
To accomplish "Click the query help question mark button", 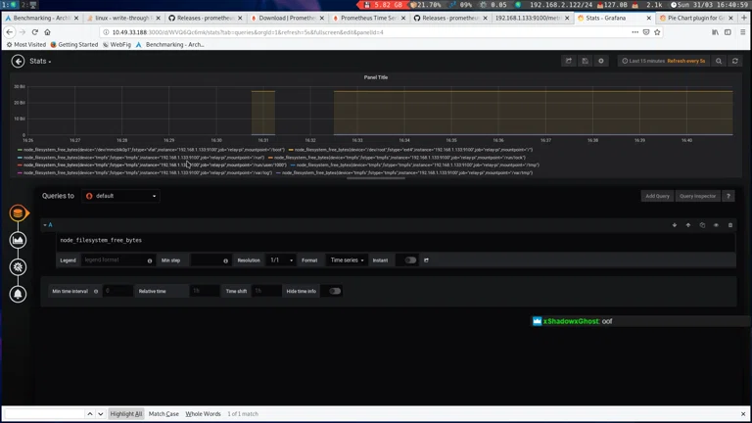I will 728,196.
